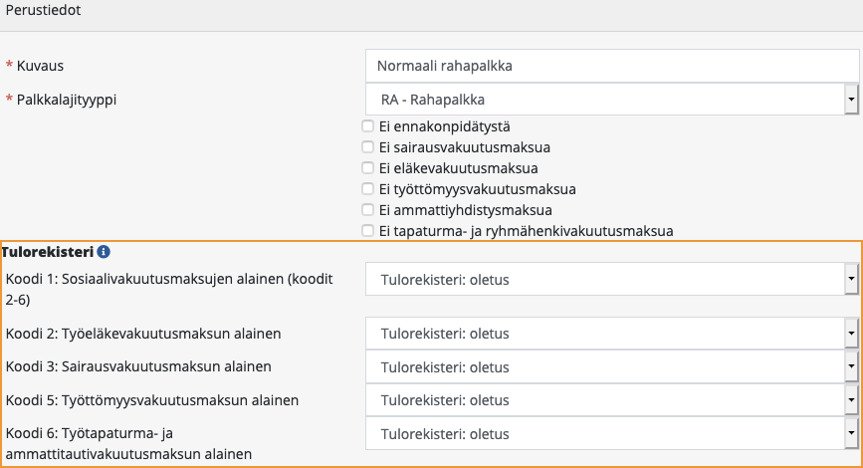Click the Perustiedot section header

click(44, 12)
